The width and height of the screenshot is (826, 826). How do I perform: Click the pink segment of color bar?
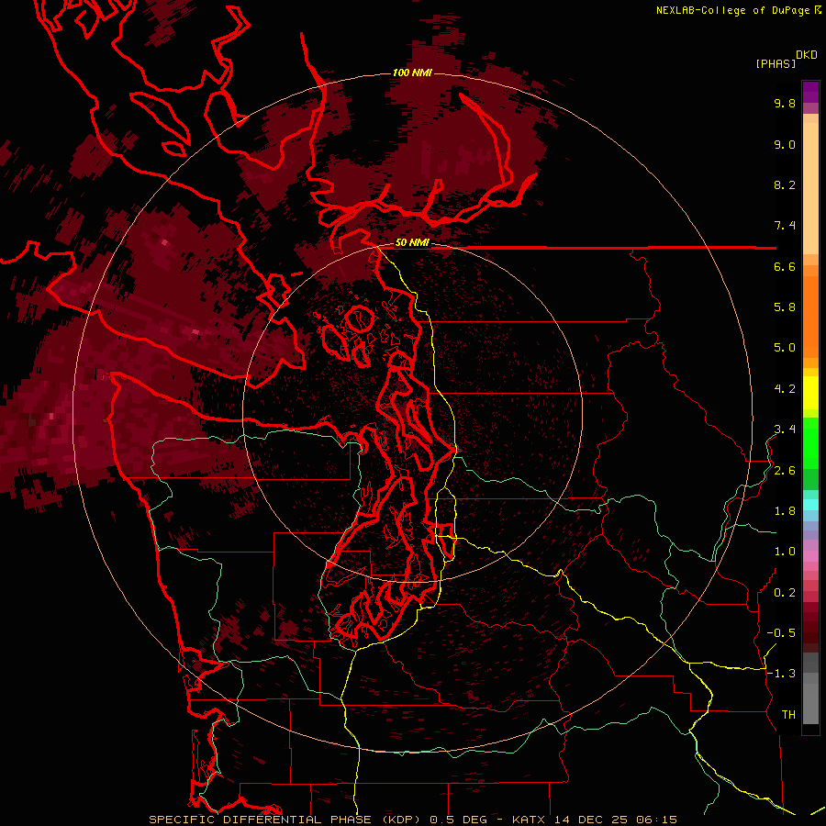[x=810, y=556]
